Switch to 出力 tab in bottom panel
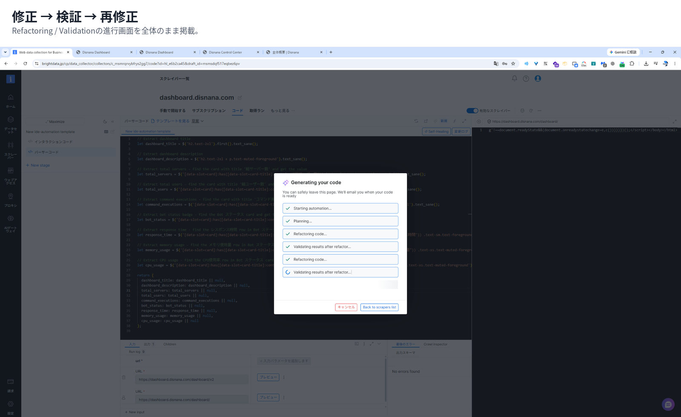The width and height of the screenshot is (681, 417). click(149, 344)
